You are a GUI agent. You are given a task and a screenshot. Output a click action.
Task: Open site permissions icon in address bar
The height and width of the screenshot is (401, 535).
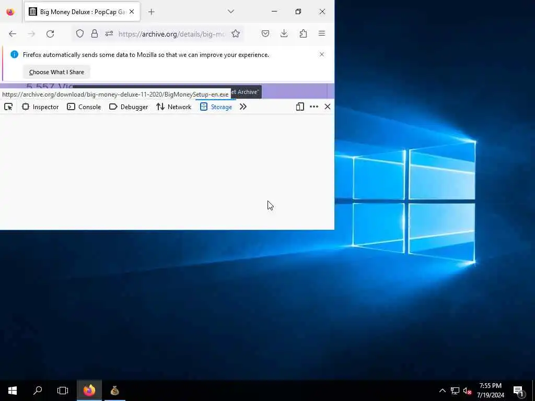pyautogui.click(x=109, y=33)
